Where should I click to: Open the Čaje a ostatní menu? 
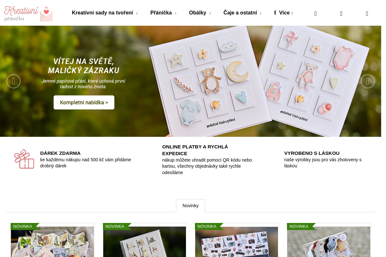(242, 13)
